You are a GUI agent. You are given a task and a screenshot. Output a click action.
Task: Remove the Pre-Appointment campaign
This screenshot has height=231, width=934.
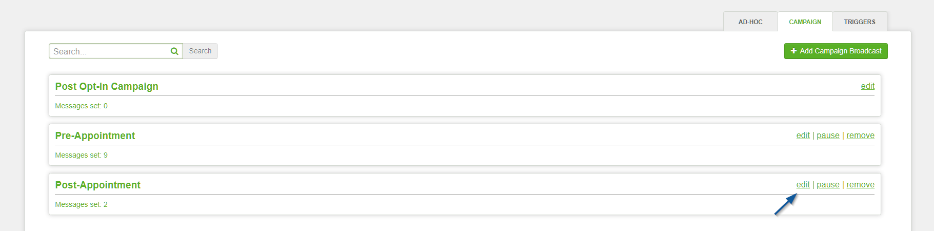[x=860, y=136]
